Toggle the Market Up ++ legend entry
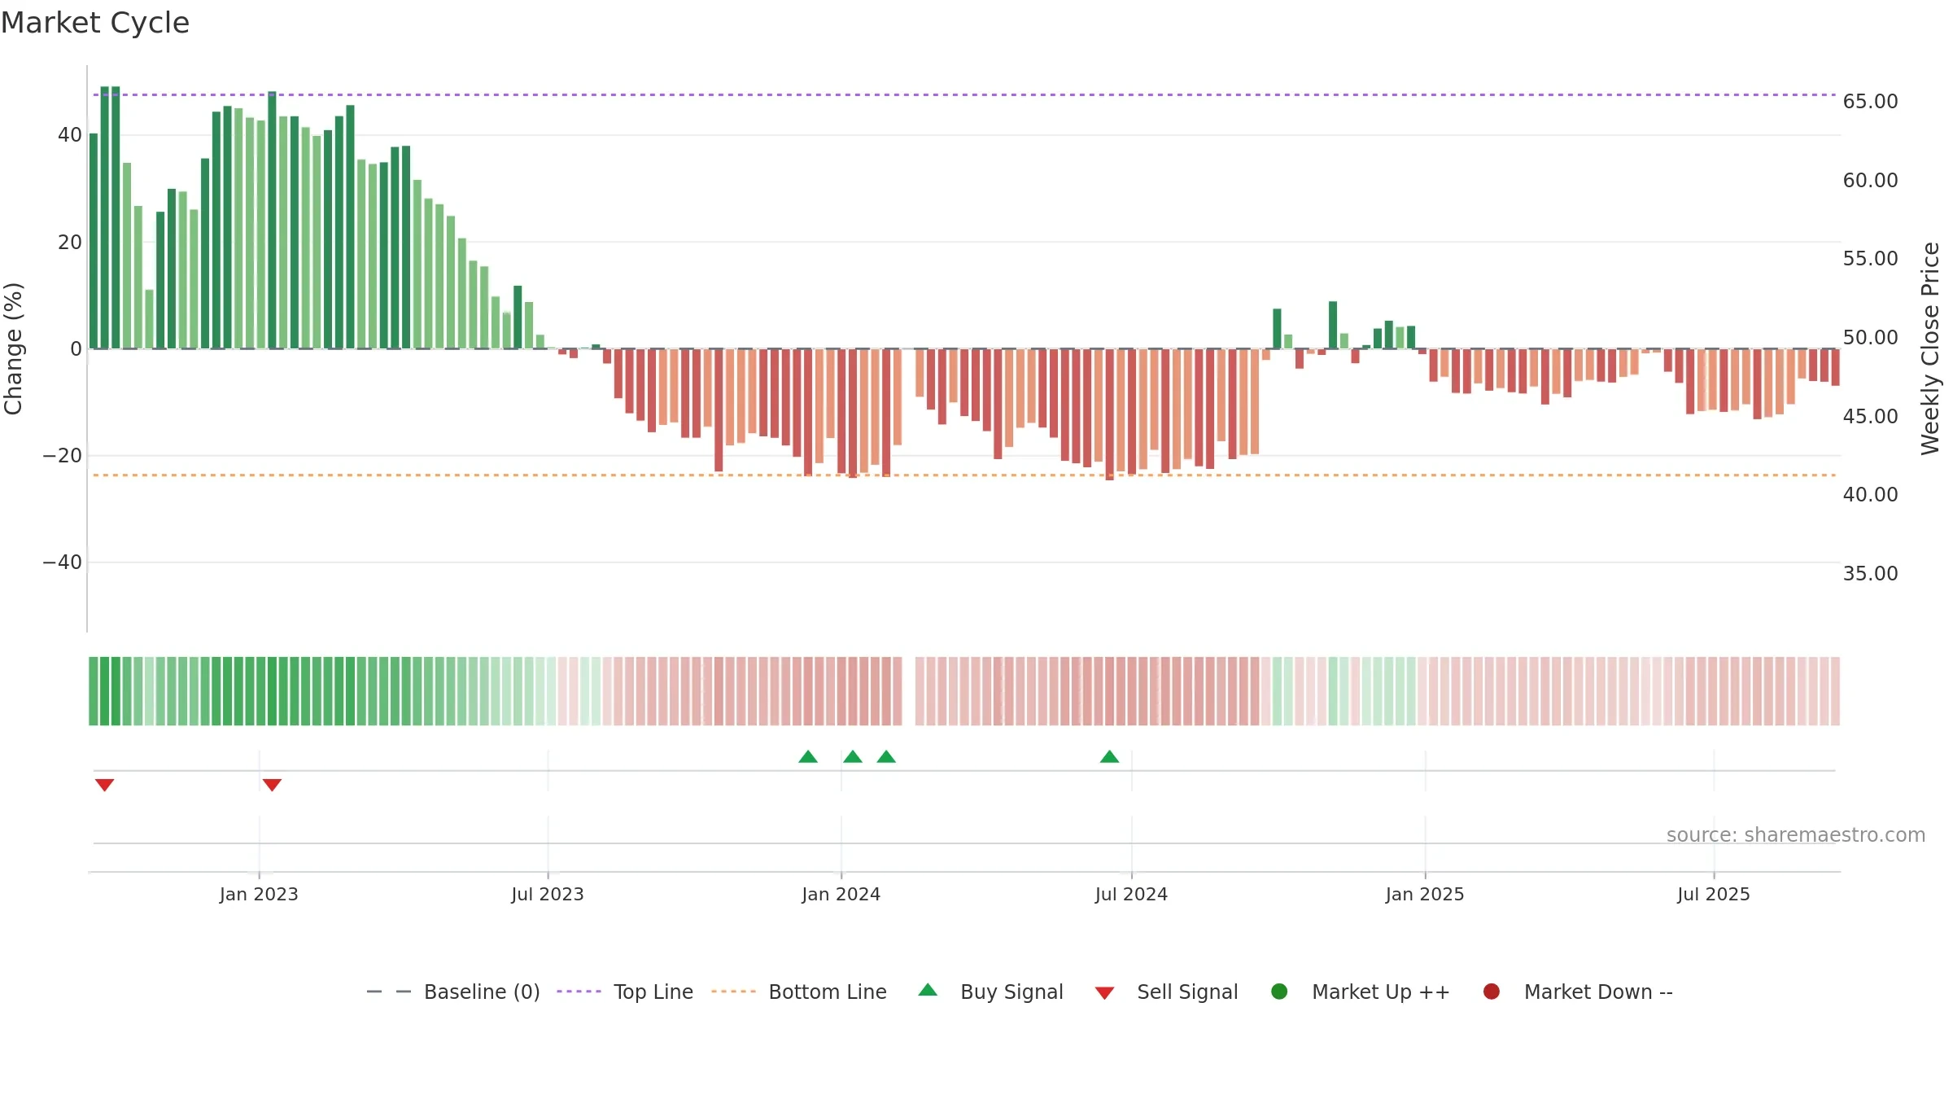The height and width of the screenshot is (1099, 1953). (x=1360, y=992)
